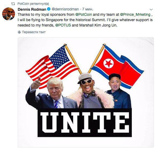Open the @Prince_Mrketing mention
The height and width of the screenshot is (151, 156).
135,15
